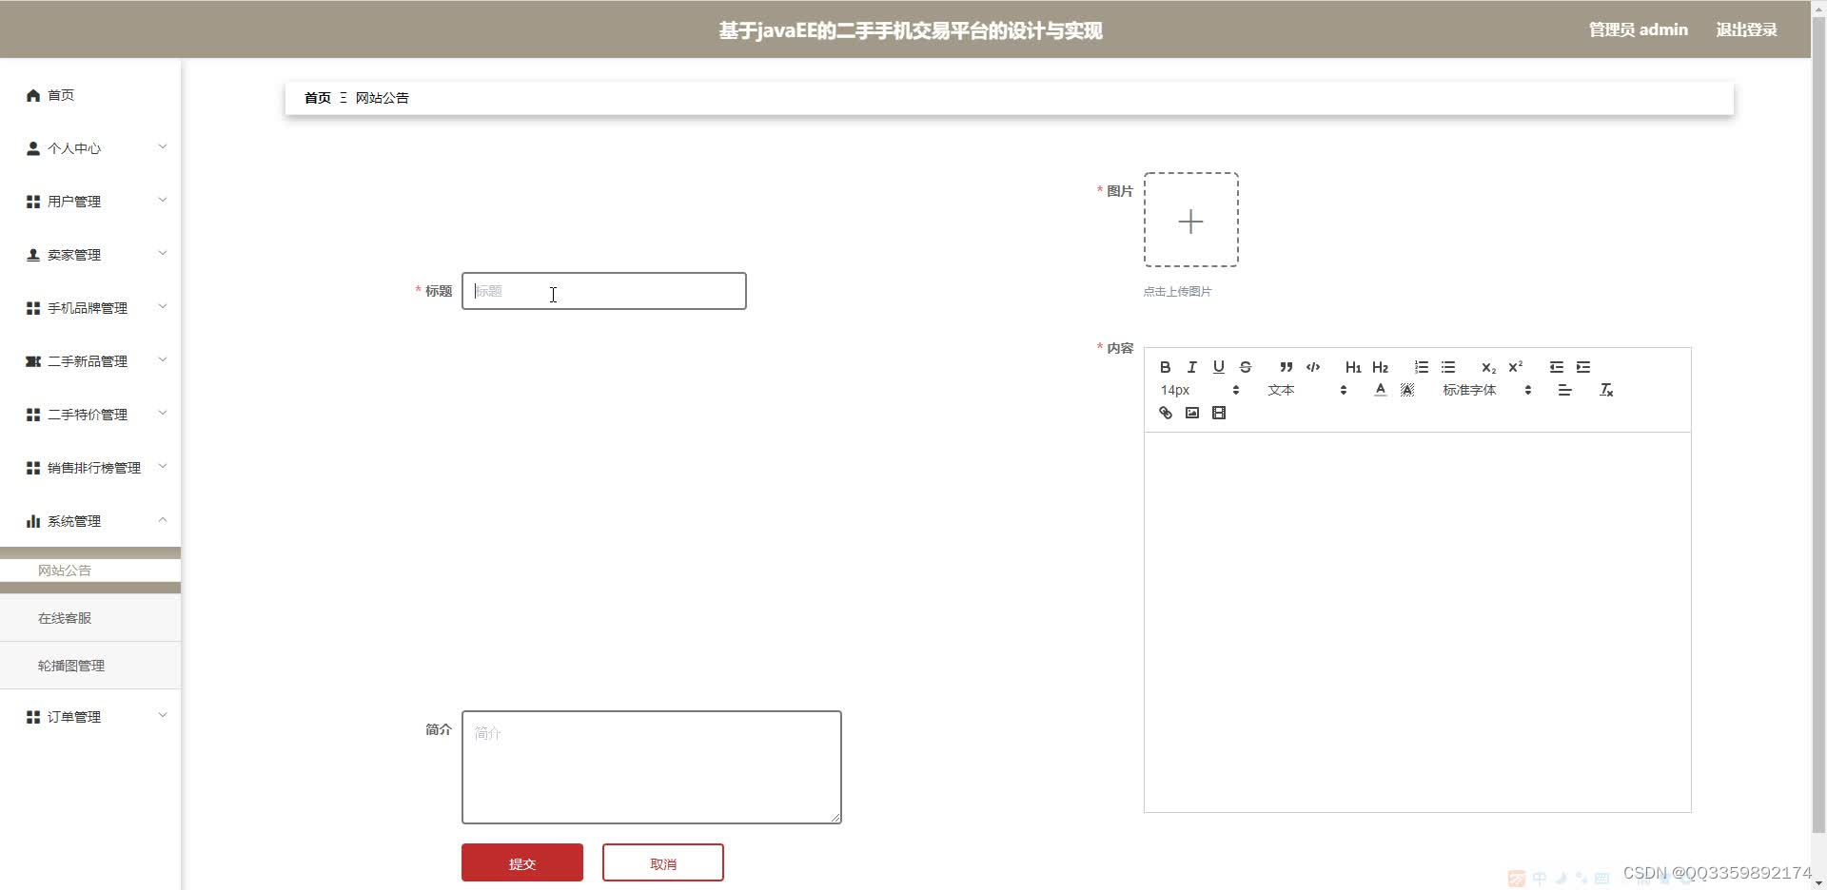Apply Heading 1 style
Screen dimensions: 1827x890
pos(1353,367)
